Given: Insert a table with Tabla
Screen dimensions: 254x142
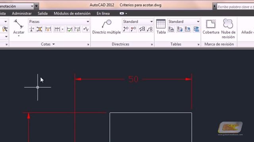Looking at the screenshot, I should click(x=161, y=26).
